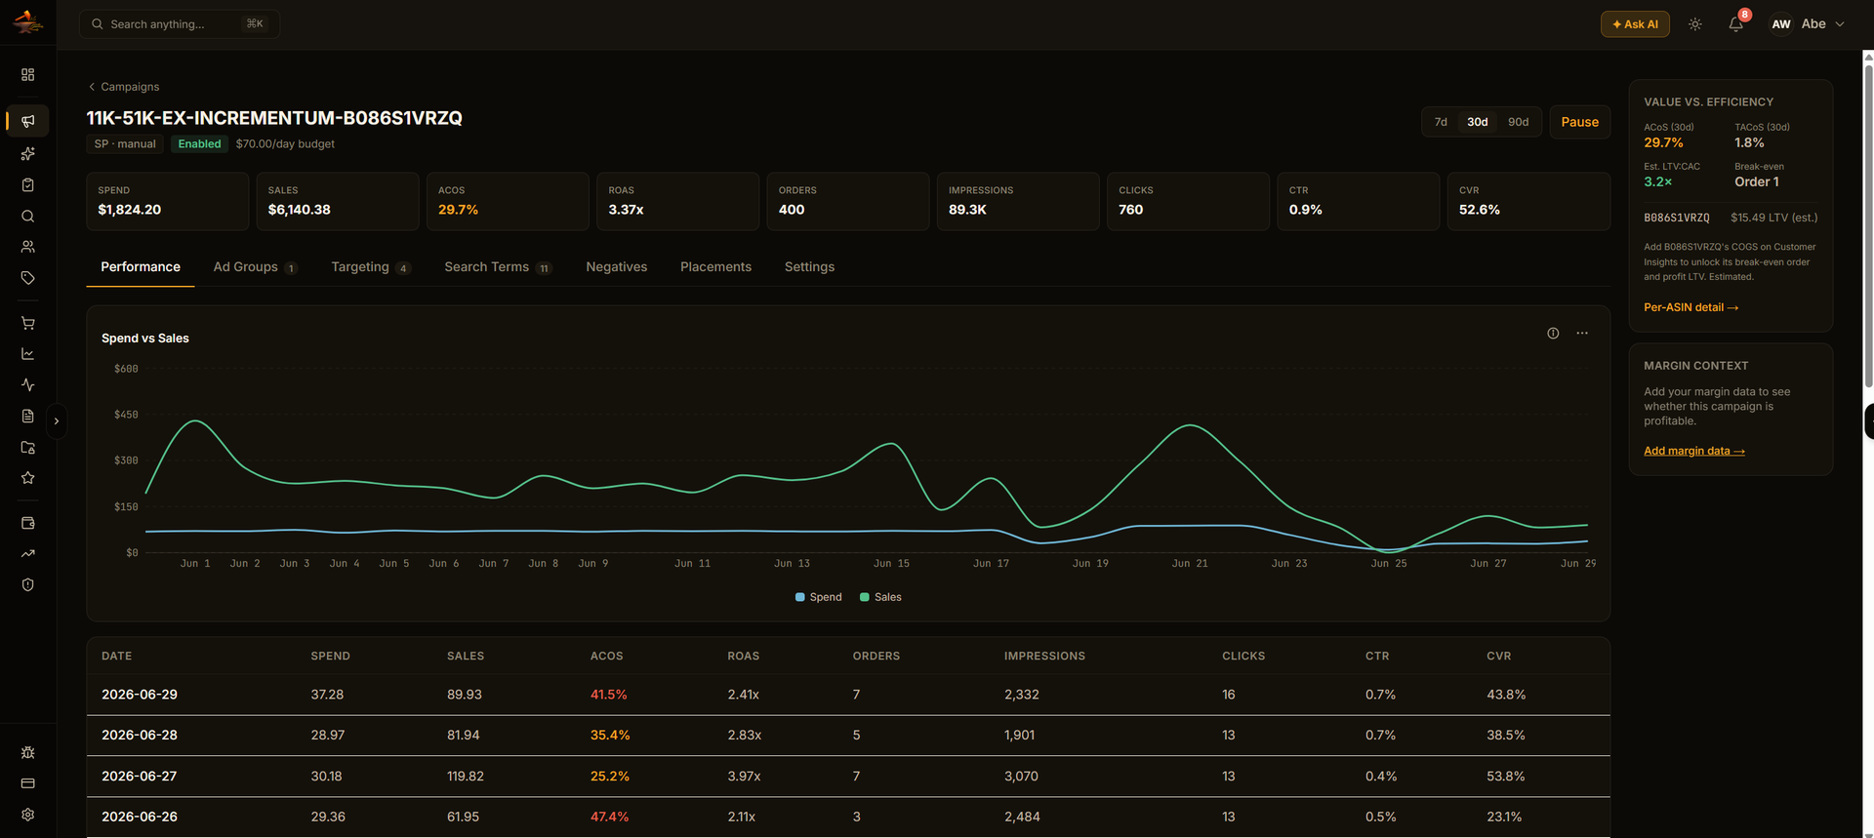Click the app logo at top left
1874x838 pixels.
27,21
